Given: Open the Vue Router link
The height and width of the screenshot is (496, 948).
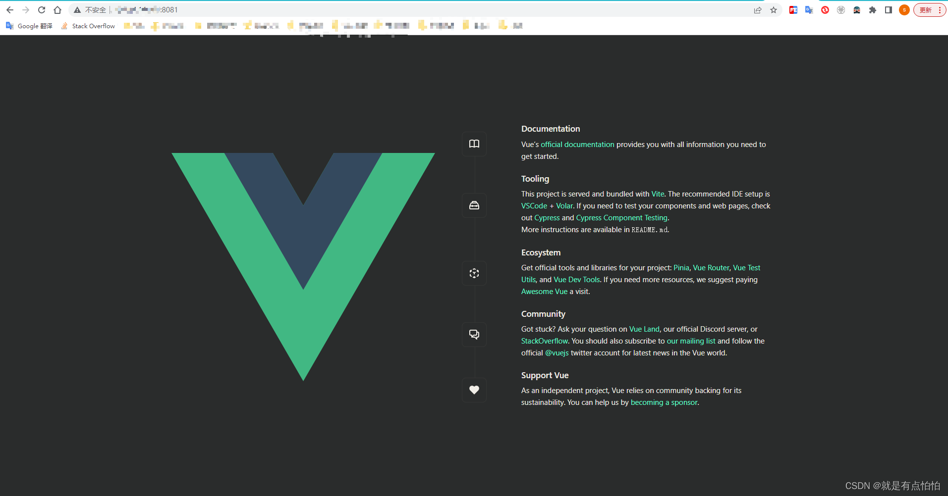Looking at the screenshot, I should point(711,268).
